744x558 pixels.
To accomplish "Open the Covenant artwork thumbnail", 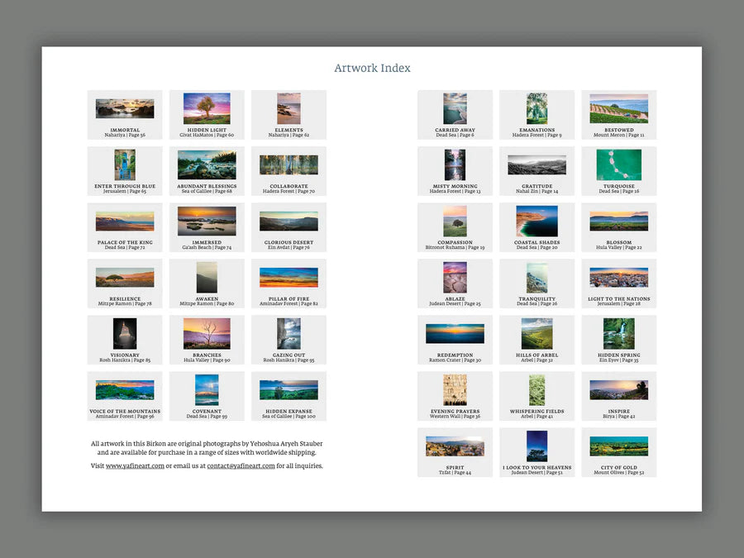I will click(x=207, y=389).
